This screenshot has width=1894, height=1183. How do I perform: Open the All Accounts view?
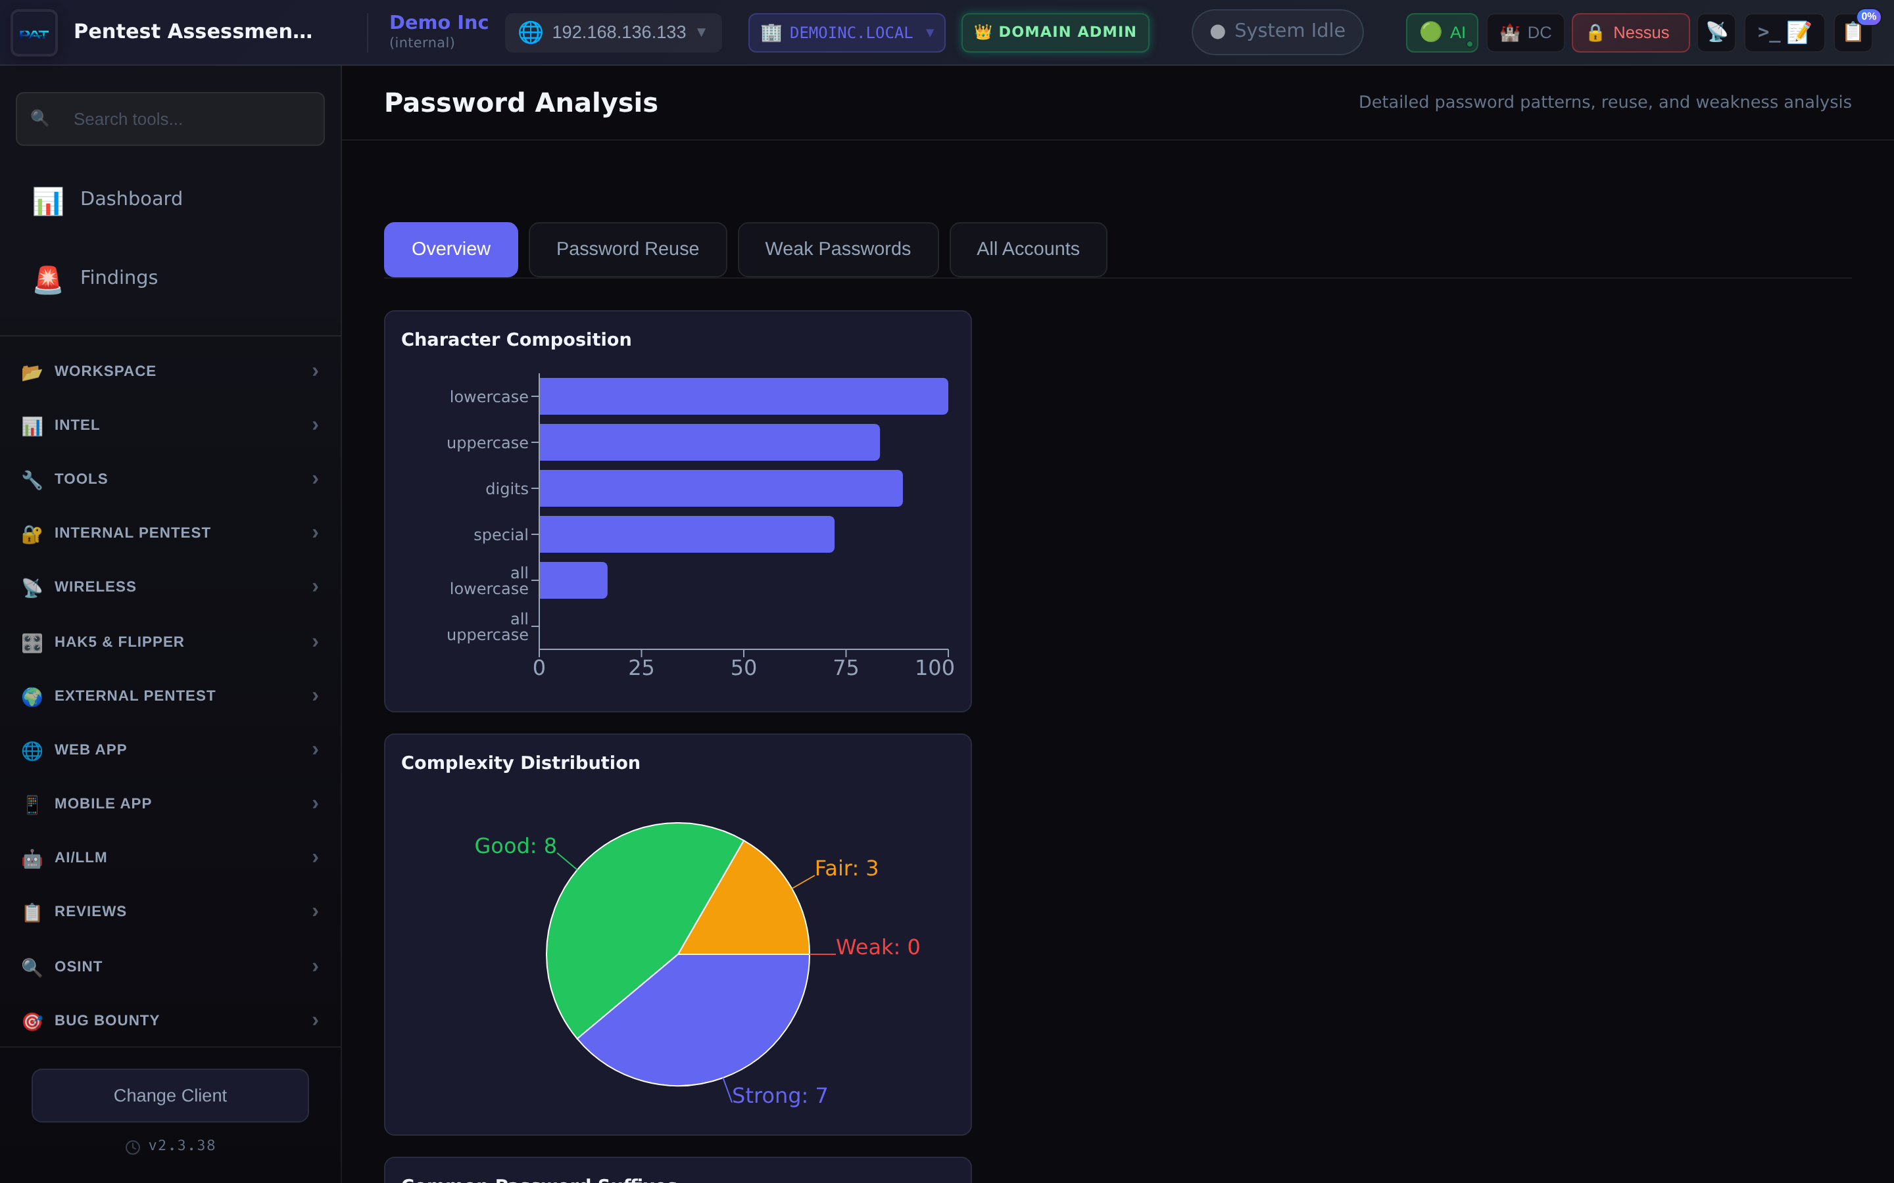pos(1028,249)
